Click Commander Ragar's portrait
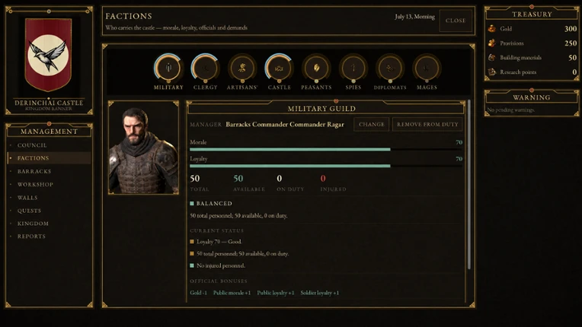 (144, 148)
